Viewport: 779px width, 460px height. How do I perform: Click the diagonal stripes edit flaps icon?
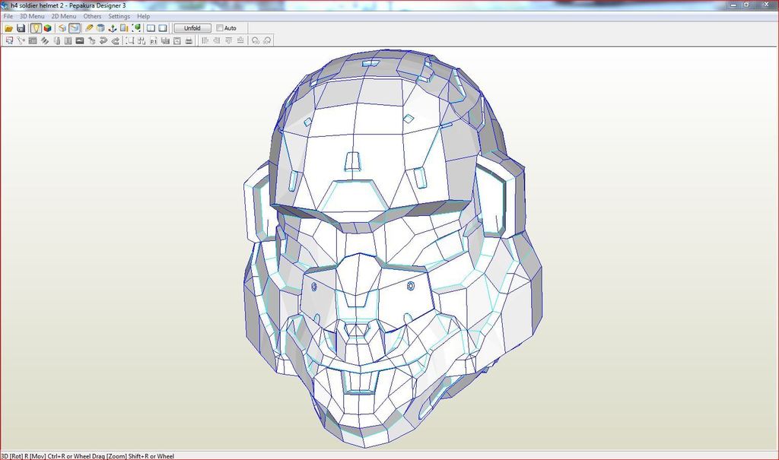[45, 41]
